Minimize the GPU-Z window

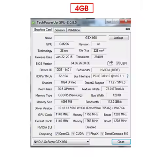point(109,22)
